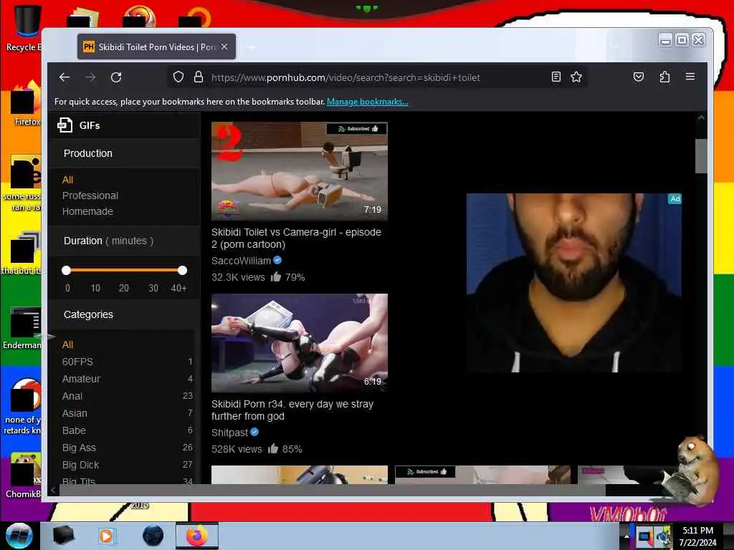
Task: Click the orange duration slider track
Action: point(125,270)
